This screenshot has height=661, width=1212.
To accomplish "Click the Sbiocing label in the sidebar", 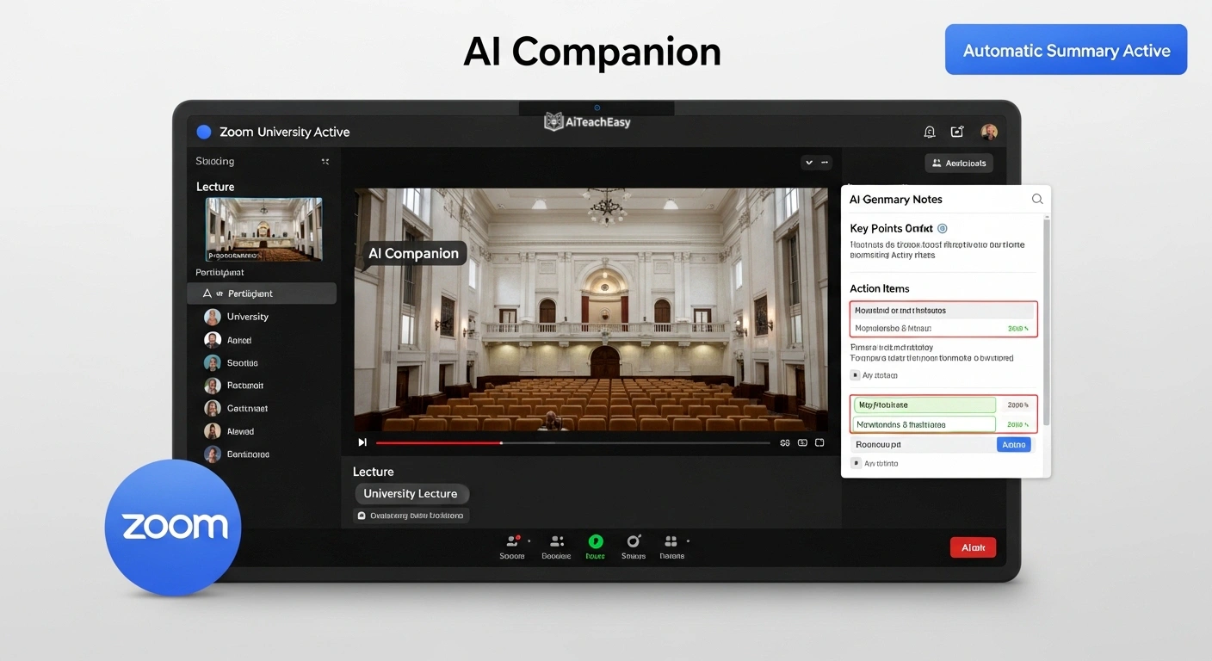I will 215,161.
